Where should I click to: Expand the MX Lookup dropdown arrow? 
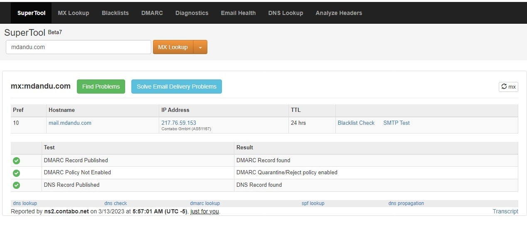pos(200,47)
